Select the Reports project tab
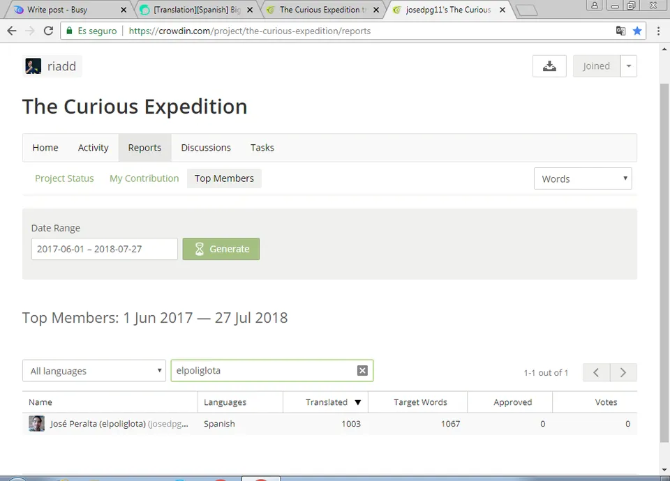This screenshot has height=481, width=670. (145, 148)
